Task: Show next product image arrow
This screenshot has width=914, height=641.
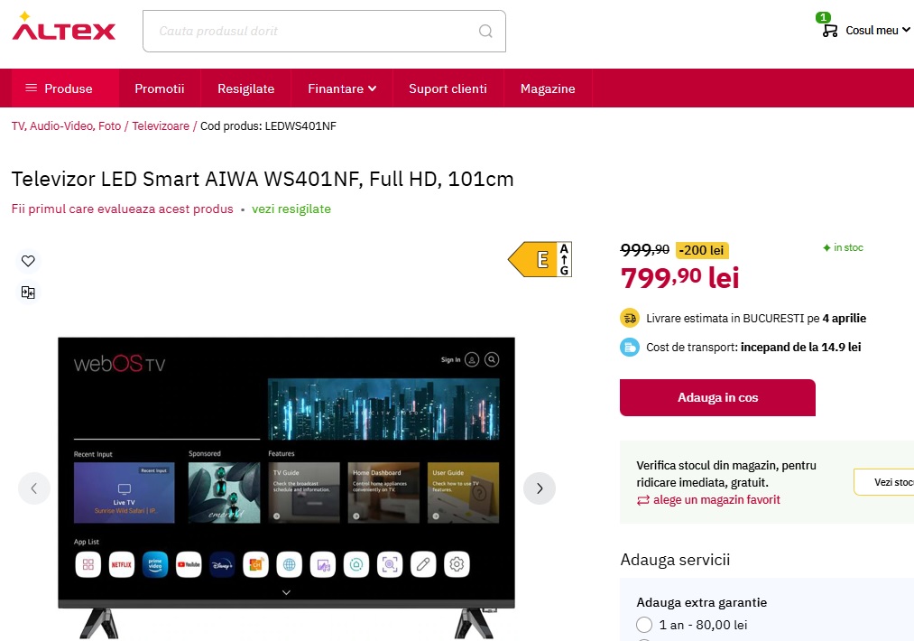Action: pyautogui.click(x=540, y=488)
